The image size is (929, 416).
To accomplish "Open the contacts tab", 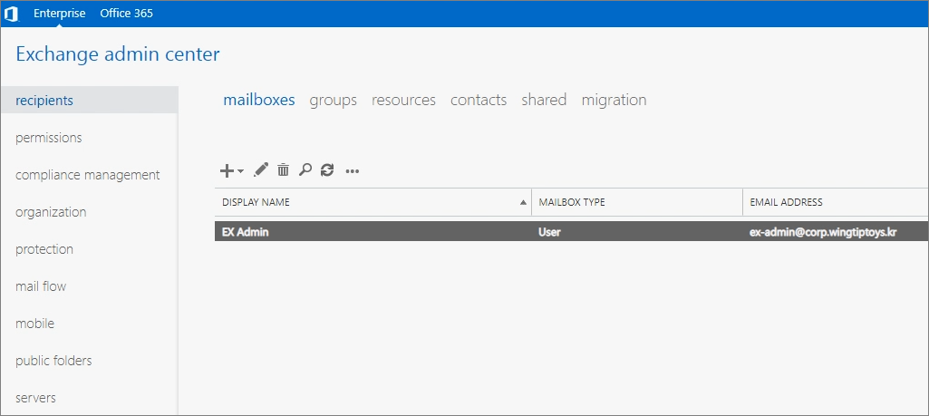I will click(x=479, y=100).
